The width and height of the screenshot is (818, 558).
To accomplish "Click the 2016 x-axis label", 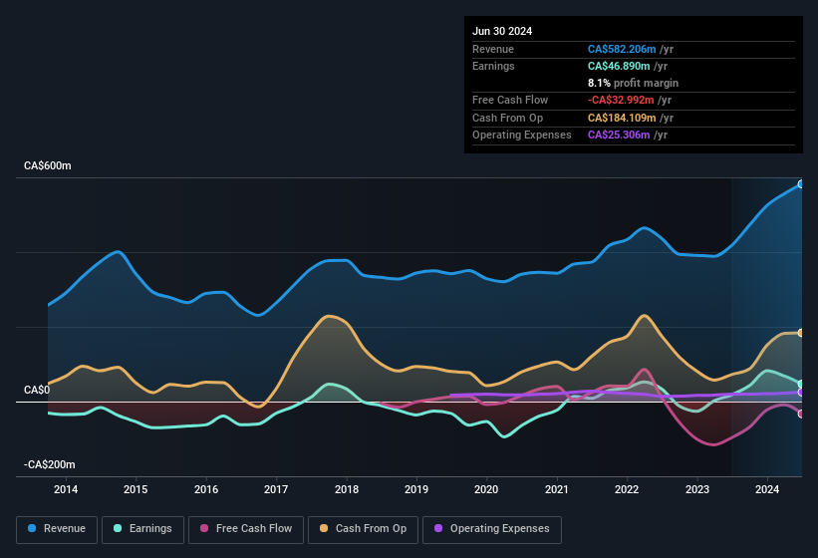I will coord(206,489).
